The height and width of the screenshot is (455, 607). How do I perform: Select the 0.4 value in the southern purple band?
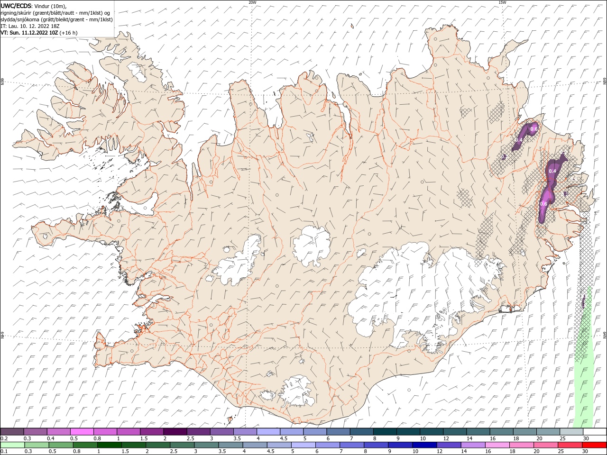[552, 171]
